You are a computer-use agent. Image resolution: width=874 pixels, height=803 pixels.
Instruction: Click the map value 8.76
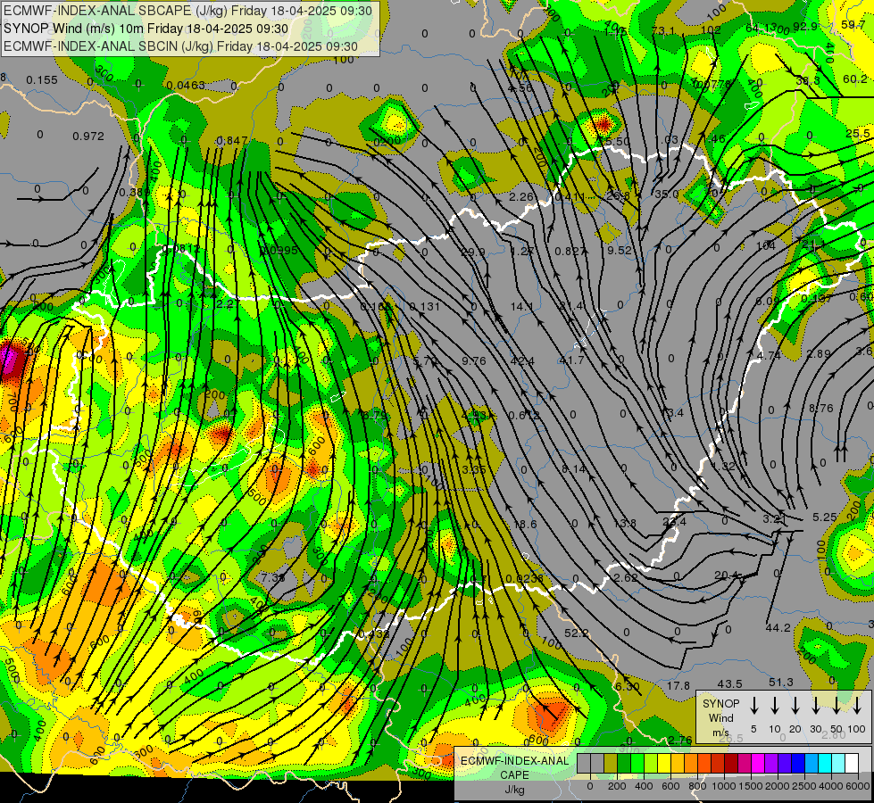point(821,409)
